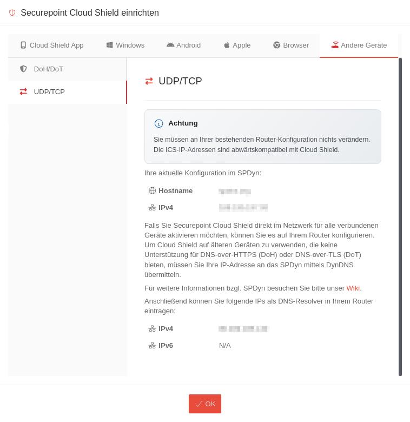Click the blurred DNS resolver IPv4 address
This screenshot has width=410, height=422.
pos(243,329)
